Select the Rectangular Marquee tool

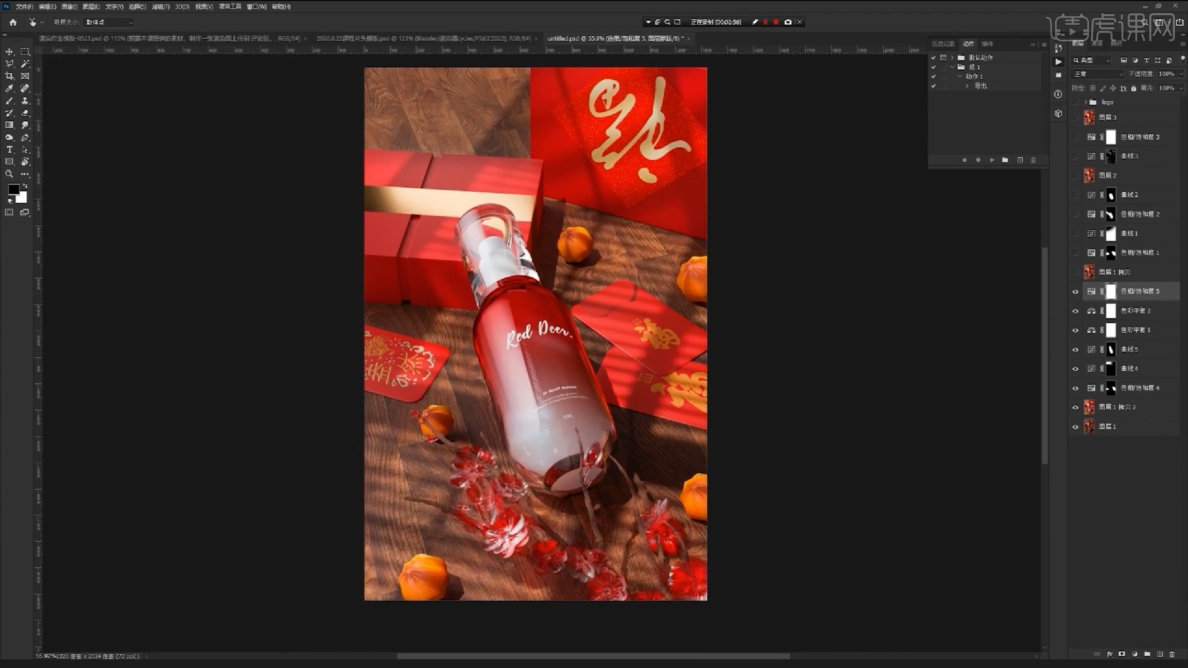[25, 52]
